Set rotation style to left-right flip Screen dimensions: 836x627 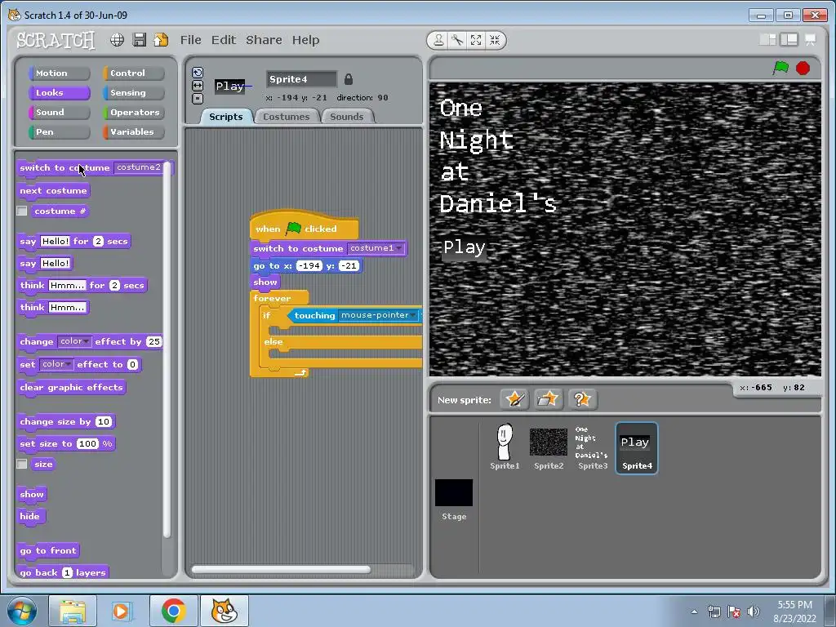(x=198, y=85)
